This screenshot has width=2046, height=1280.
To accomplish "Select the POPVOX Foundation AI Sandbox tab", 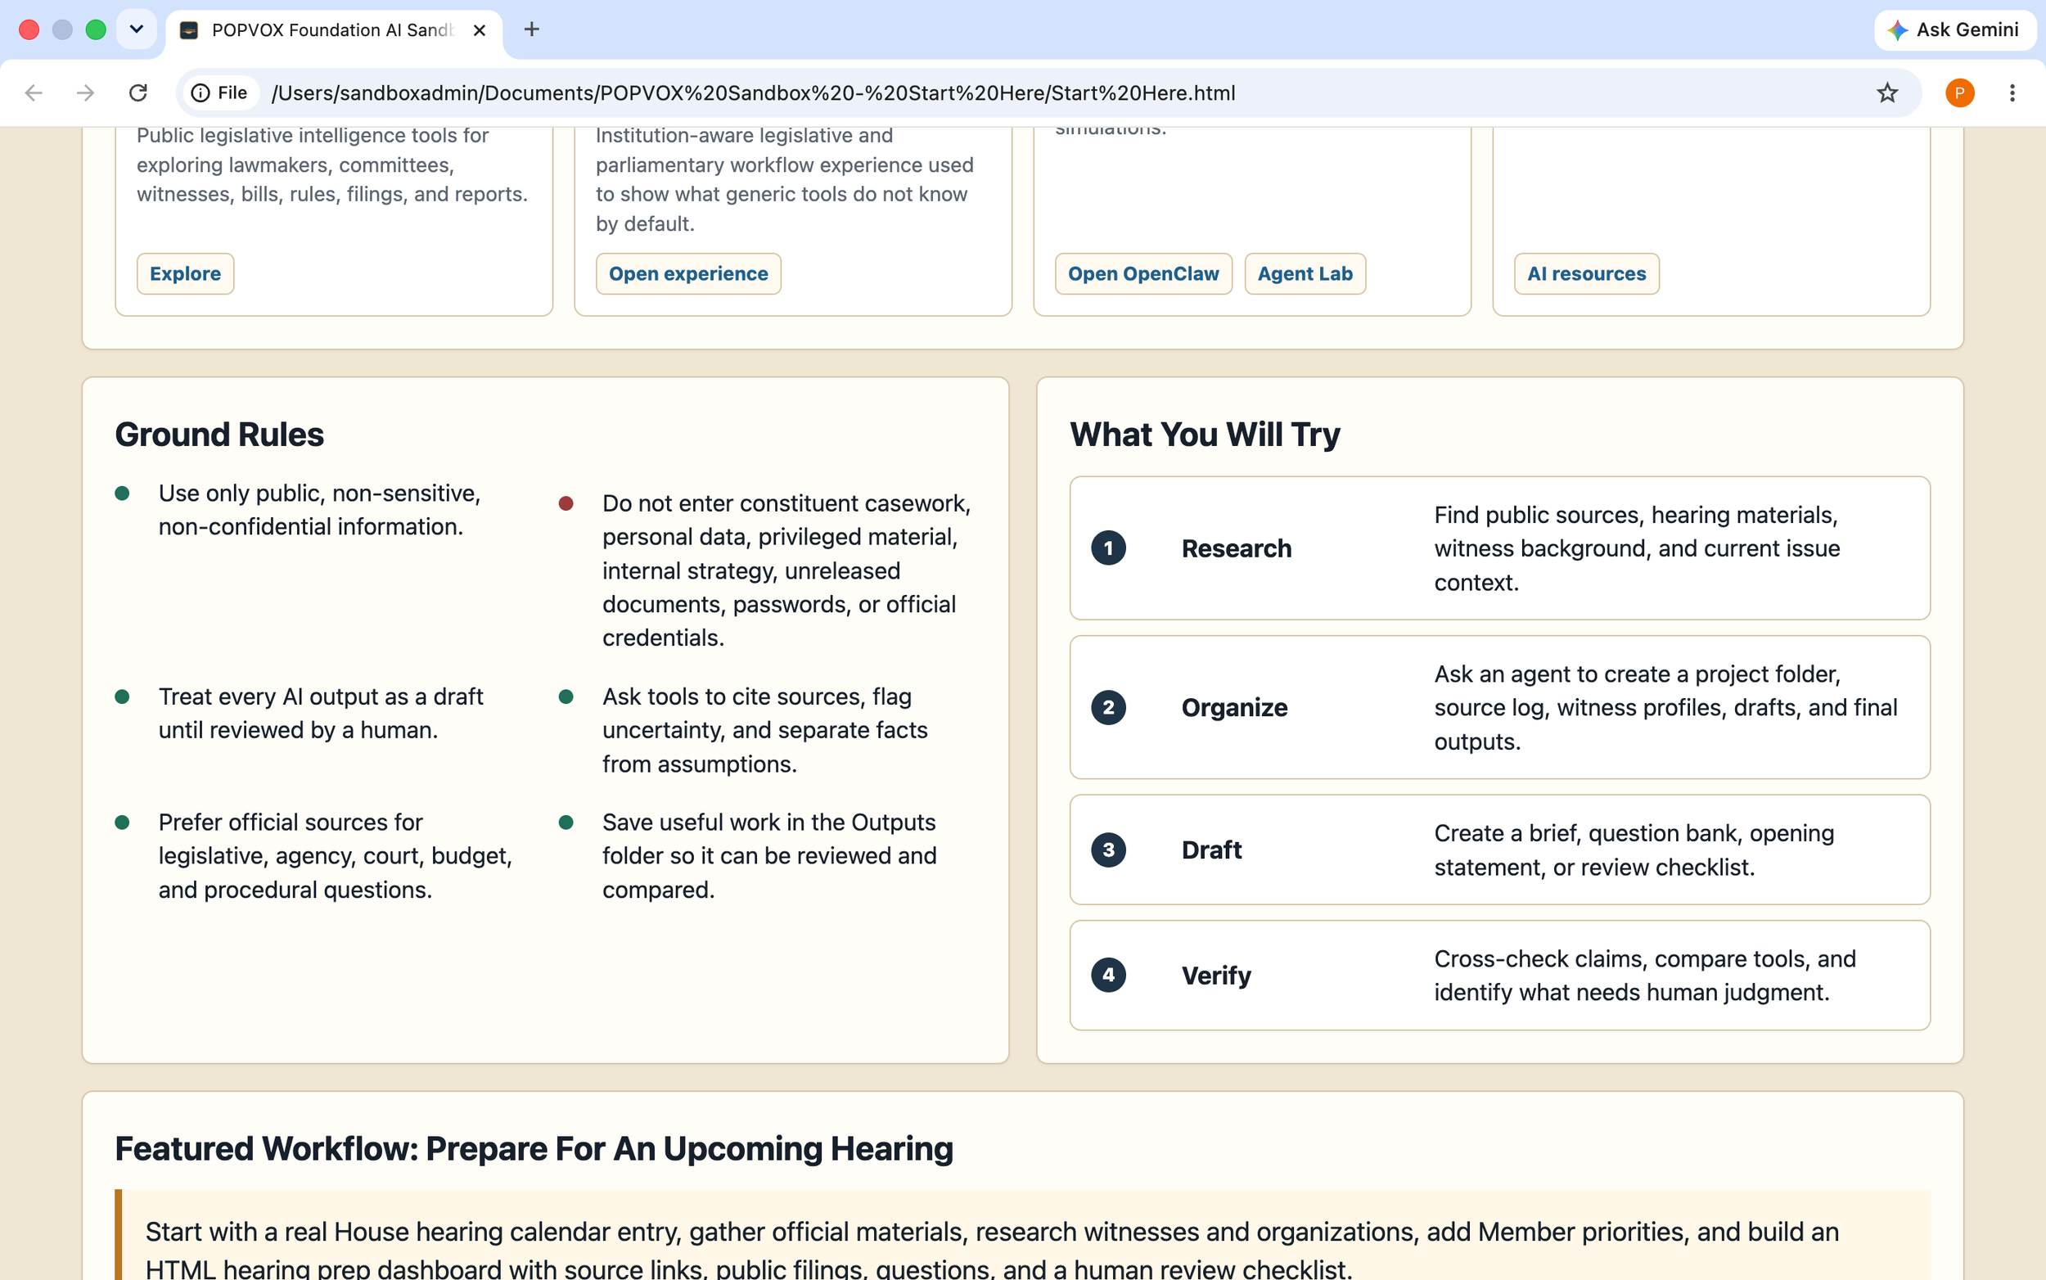I will click(334, 30).
